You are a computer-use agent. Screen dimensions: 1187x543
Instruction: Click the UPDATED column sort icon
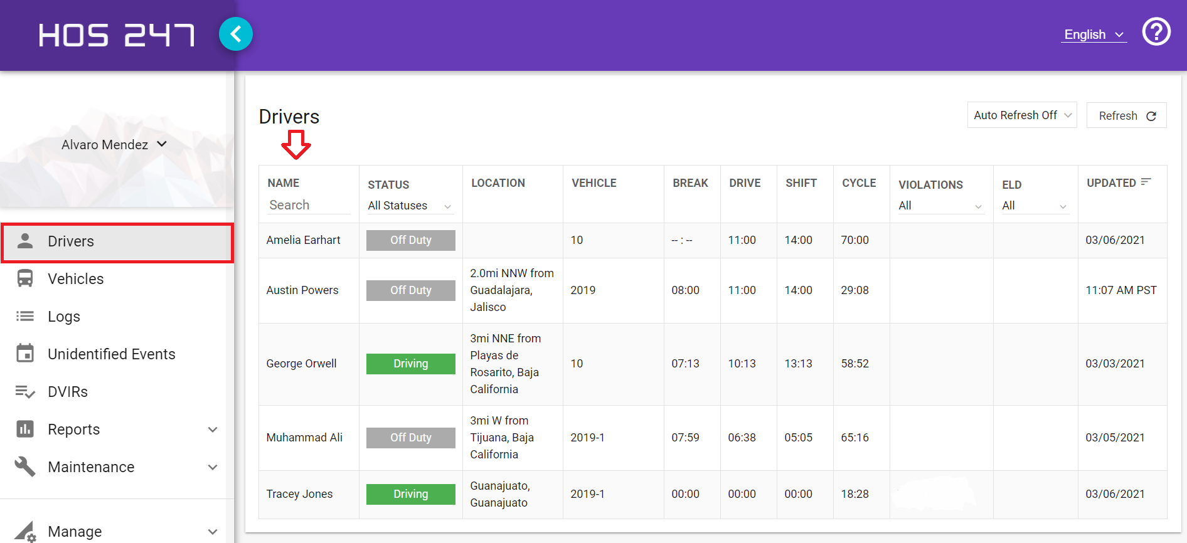(1146, 182)
